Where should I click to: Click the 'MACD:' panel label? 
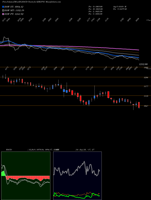pos(9,150)
